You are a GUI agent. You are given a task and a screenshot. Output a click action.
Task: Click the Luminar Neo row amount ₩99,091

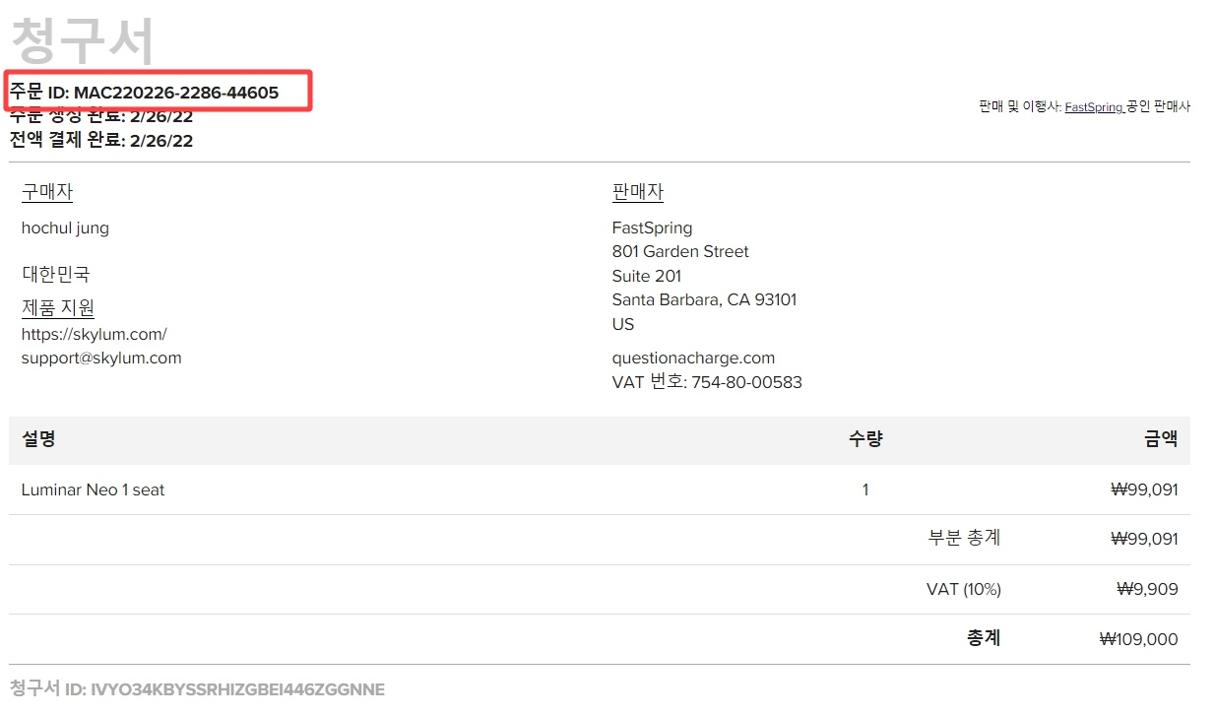coord(1144,490)
